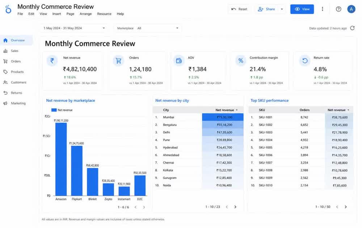Click the 'Data updated: 2 hours ago' text

[x=328, y=28]
